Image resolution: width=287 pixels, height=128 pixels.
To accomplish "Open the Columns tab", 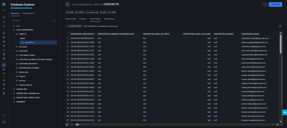I will point(83,19).
